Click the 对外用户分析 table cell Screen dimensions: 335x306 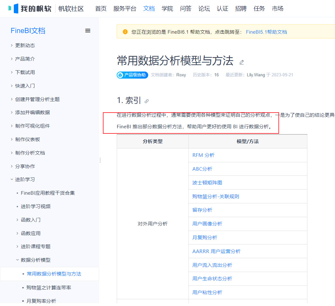[x=152, y=224]
